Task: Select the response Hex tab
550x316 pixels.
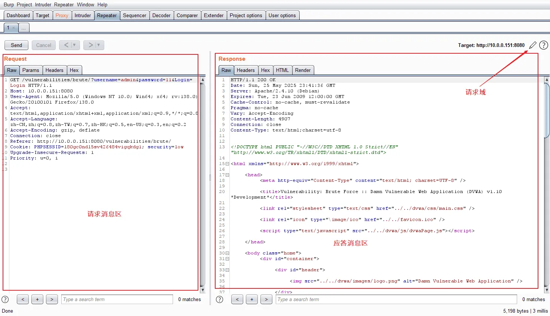Action: (266, 70)
